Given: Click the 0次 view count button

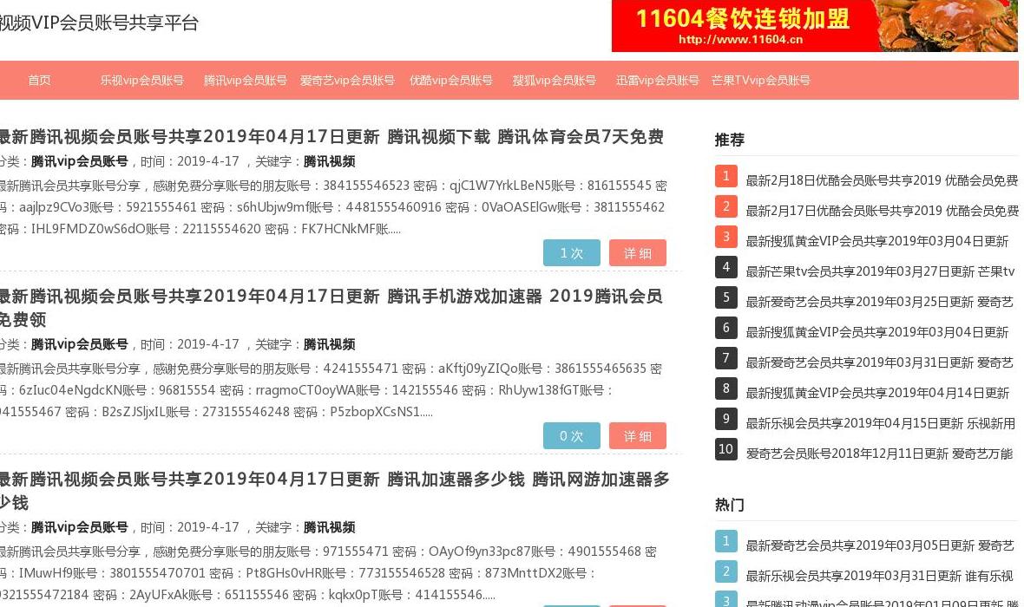Looking at the screenshot, I should (x=571, y=436).
